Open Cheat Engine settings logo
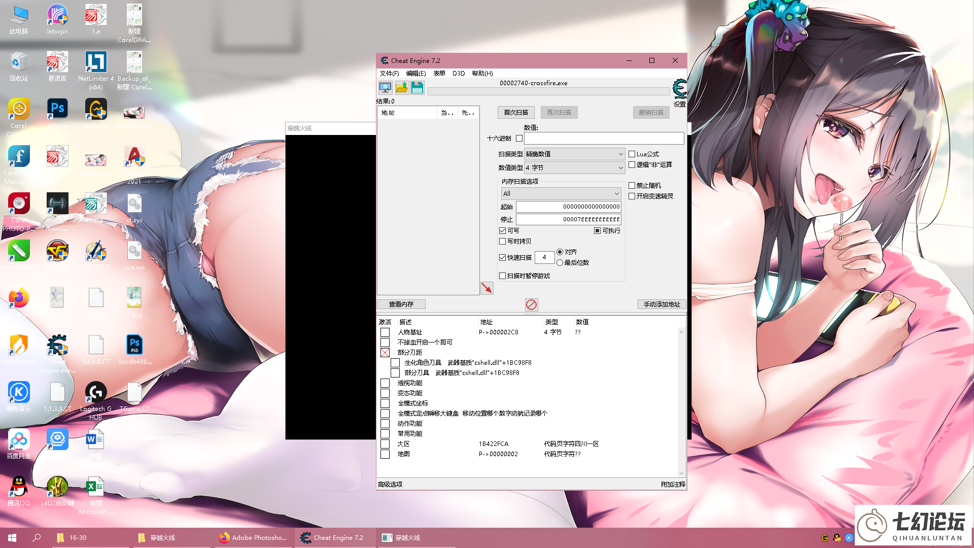Image resolution: width=974 pixels, height=548 pixels. click(679, 89)
